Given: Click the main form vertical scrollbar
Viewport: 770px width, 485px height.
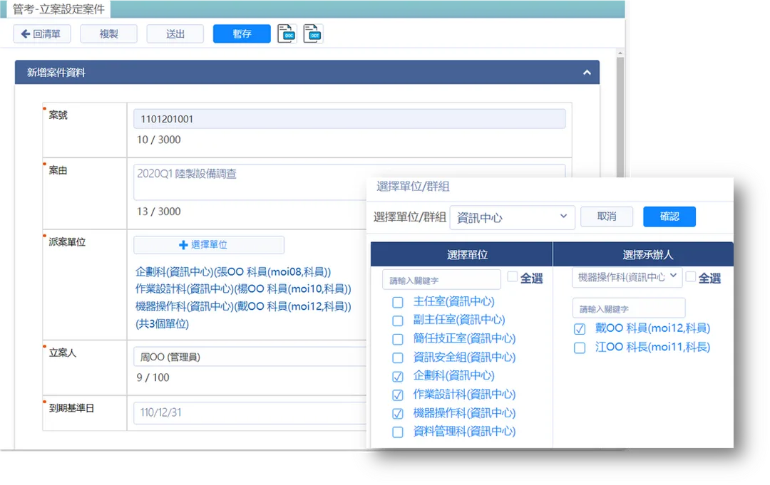Looking at the screenshot, I should (x=620, y=118).
